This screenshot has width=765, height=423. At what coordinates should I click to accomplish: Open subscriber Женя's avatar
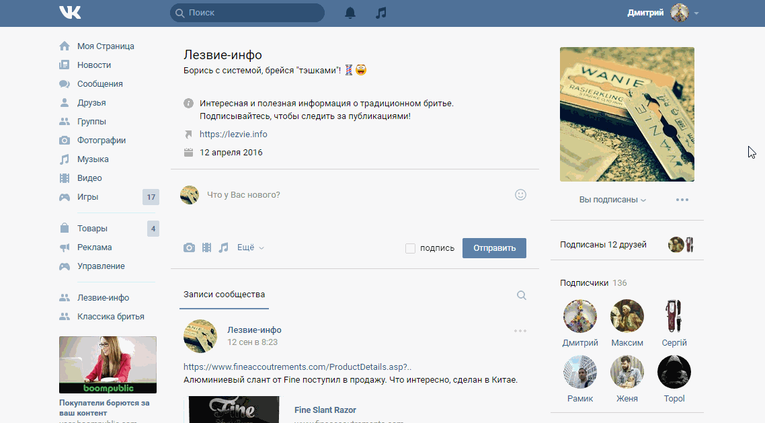pyautogui.click(x=627, y=372)
